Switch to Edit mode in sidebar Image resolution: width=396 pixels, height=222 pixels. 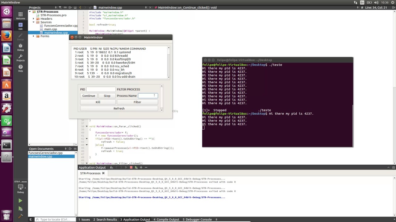pyautogui.click(x=20, y=26)
